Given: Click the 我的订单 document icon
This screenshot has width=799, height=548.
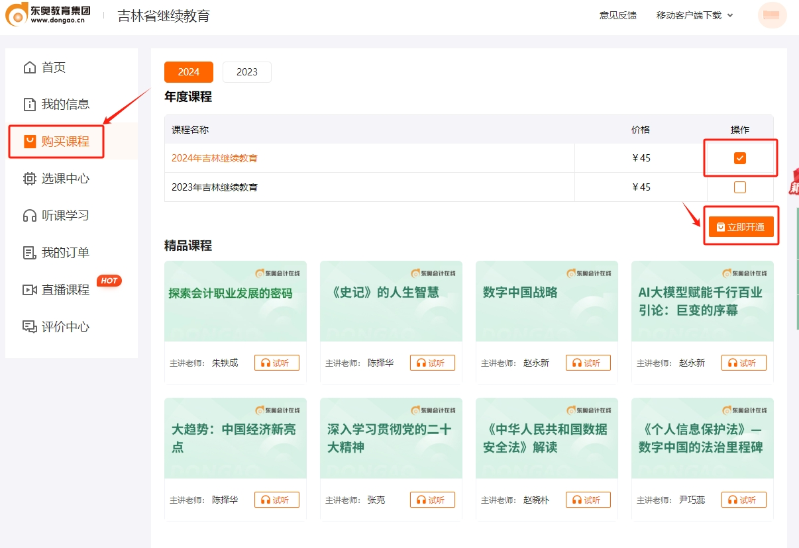Looking at the screenshot, I should pos(30,252).
